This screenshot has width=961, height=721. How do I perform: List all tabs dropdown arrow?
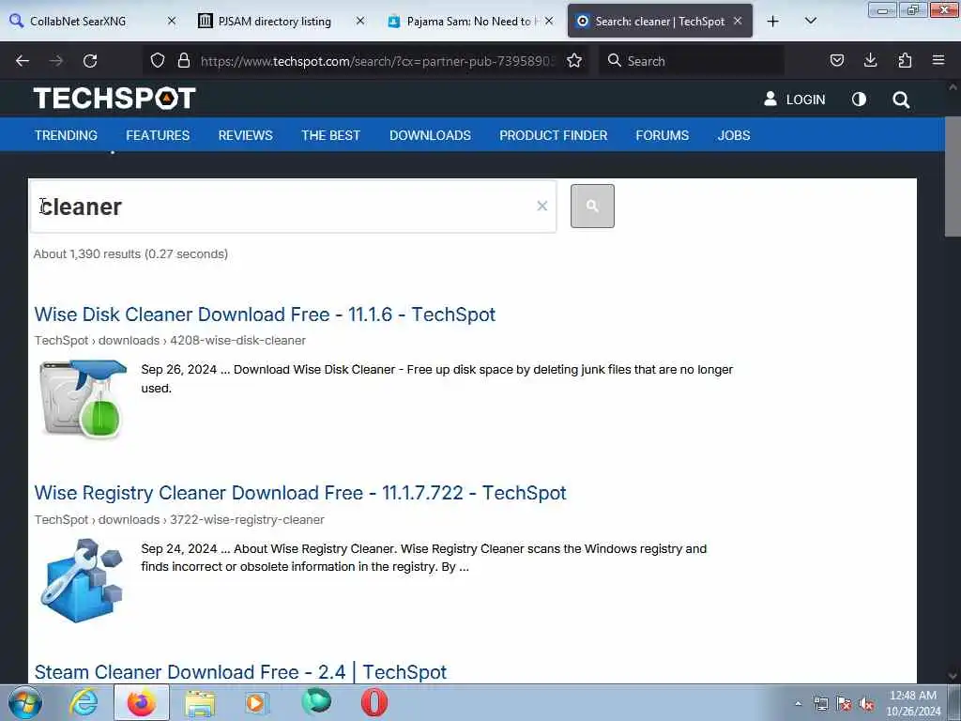(810, 22)
